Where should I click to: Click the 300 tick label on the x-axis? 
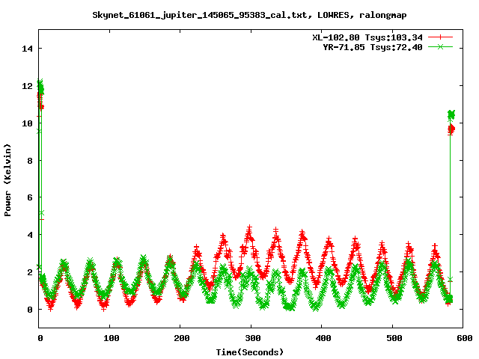pos(251,338)
